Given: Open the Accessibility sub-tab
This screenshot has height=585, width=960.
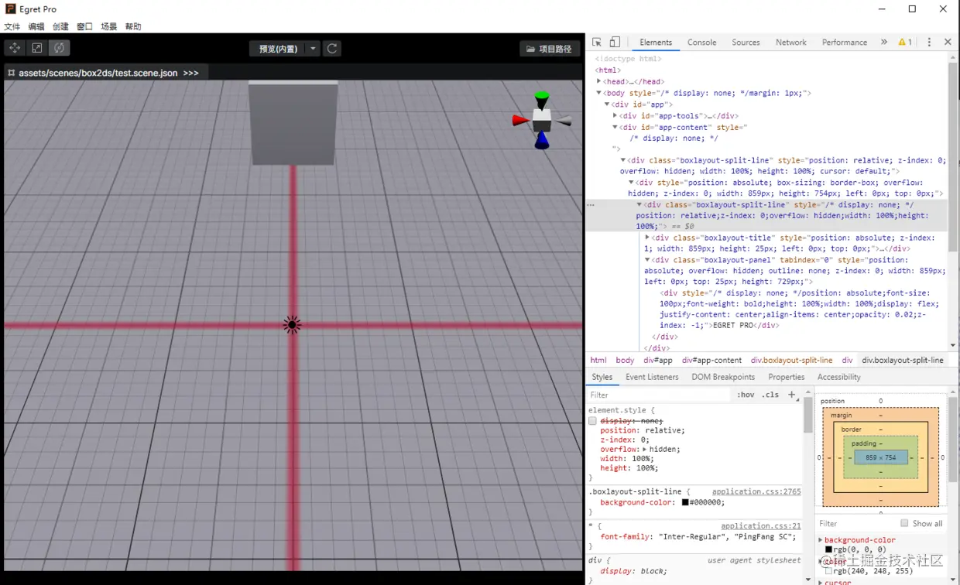Looking at the screenshot, I should (x=838, y=377).
